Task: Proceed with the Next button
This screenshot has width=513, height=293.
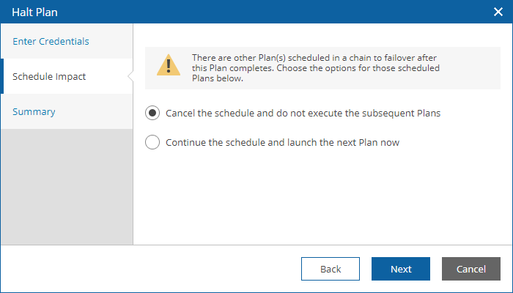Action: point(401,269)
